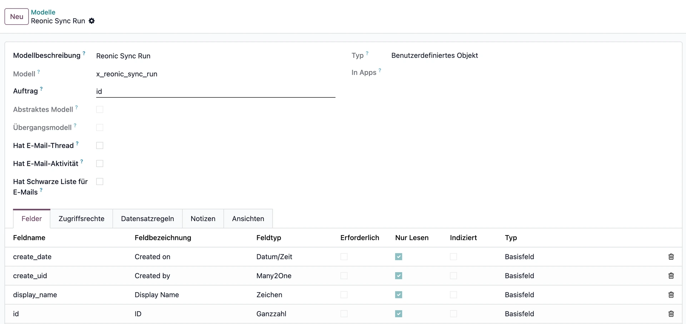Viewport: 686px width, 324px height.
Task: Click the Neu button
Action: (16, 17)
